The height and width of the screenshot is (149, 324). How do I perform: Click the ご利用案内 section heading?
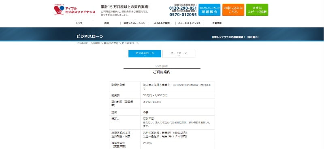[x=162, y=72]
